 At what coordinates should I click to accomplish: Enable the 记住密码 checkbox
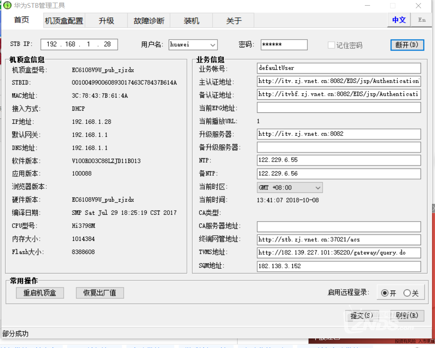pyautogui.click(x=331, y=45)
